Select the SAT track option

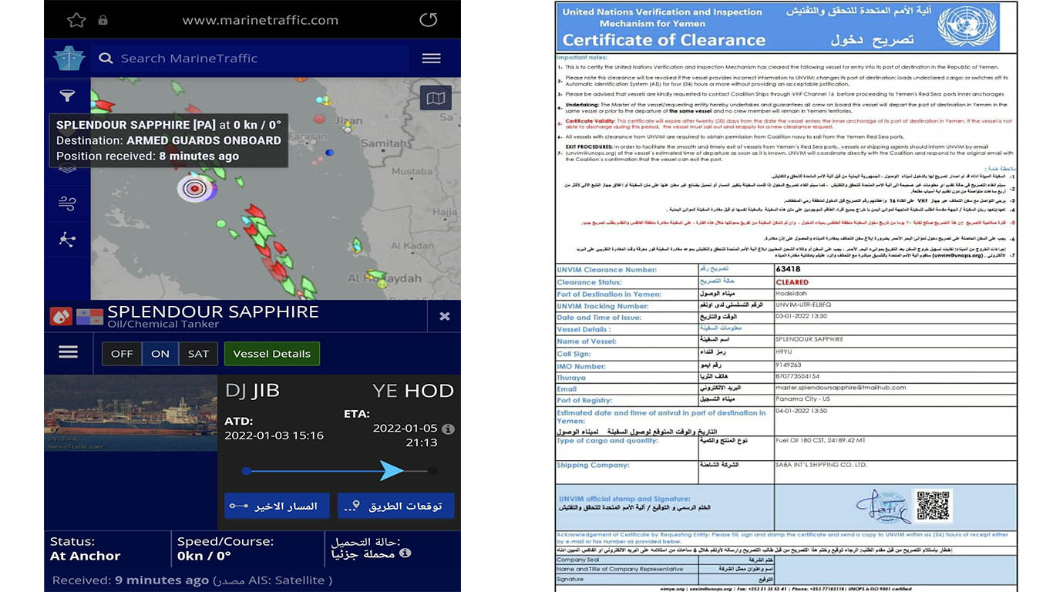tap(198, 354)
